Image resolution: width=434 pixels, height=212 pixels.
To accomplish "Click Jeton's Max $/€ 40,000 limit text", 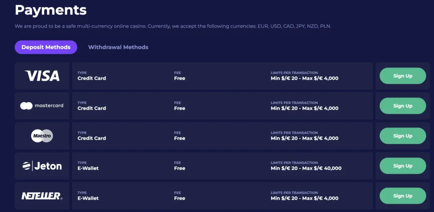I will (x=322, y=168).
